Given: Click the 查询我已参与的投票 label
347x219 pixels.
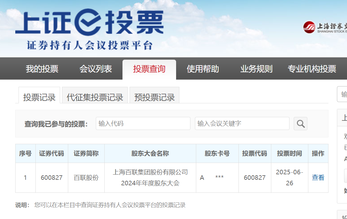Looking at the screenshot, I should 56,124.
